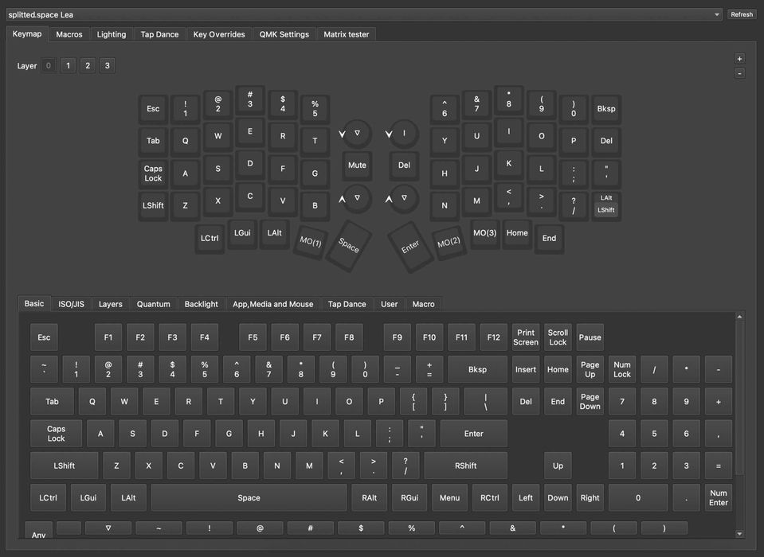The height and width of the screenshot is (557, 764).
Task: Select the encoder Del key in keymap
Action: coord(404,166)
